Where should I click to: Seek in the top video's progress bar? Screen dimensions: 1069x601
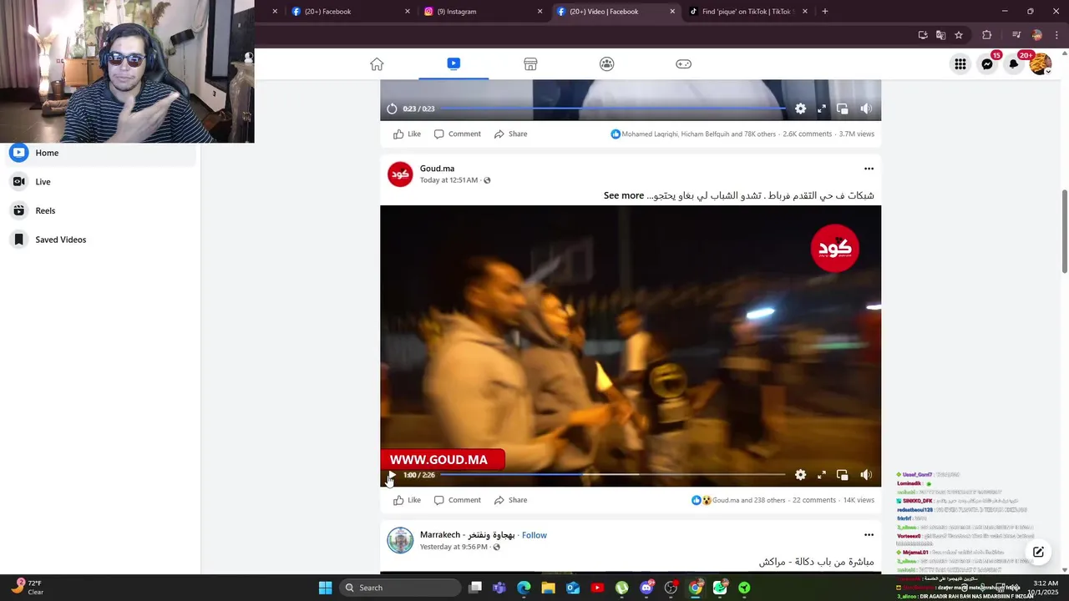[x=615, y=109]
